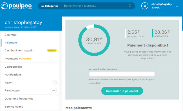Click the 30,91€ gains donut chart
The height and width of the screenshot is (111, 183).
[x=94, y=40]
